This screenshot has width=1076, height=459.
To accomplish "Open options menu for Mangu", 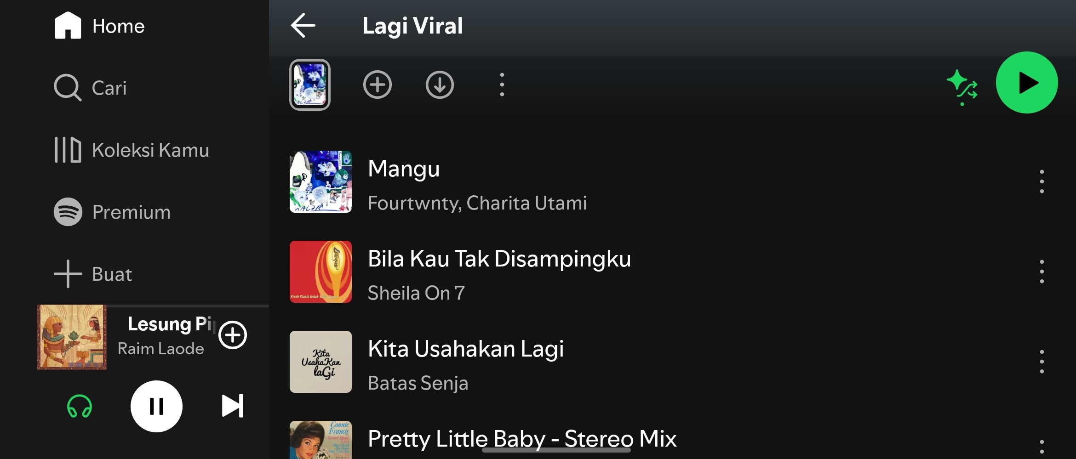I will click(1042, 182).
